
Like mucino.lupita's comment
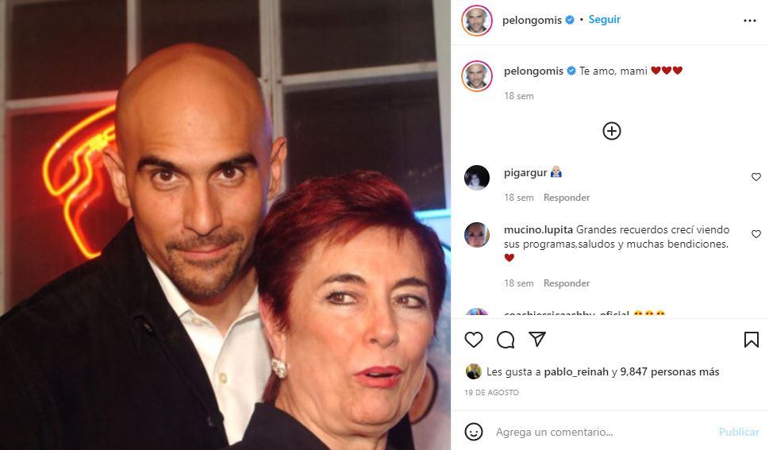point(756,234)
